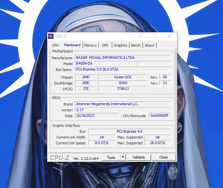Click the Close button at bottom
Image resolution: width=223 pixels, height=188 pixels.
(163, 158)
